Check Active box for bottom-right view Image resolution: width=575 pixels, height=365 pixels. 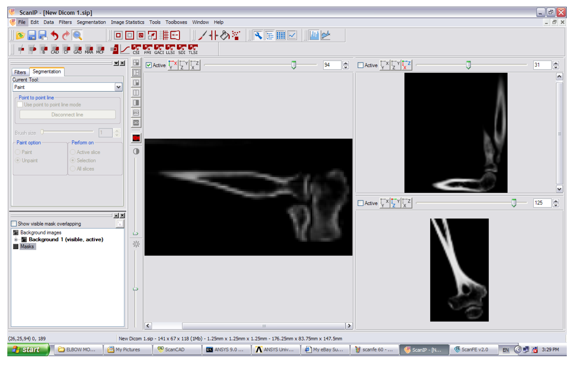(360, 203)
